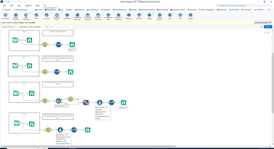274x149 pixels.
Task: Open tool palette settings gear
Action: click(x=269, y=10)
